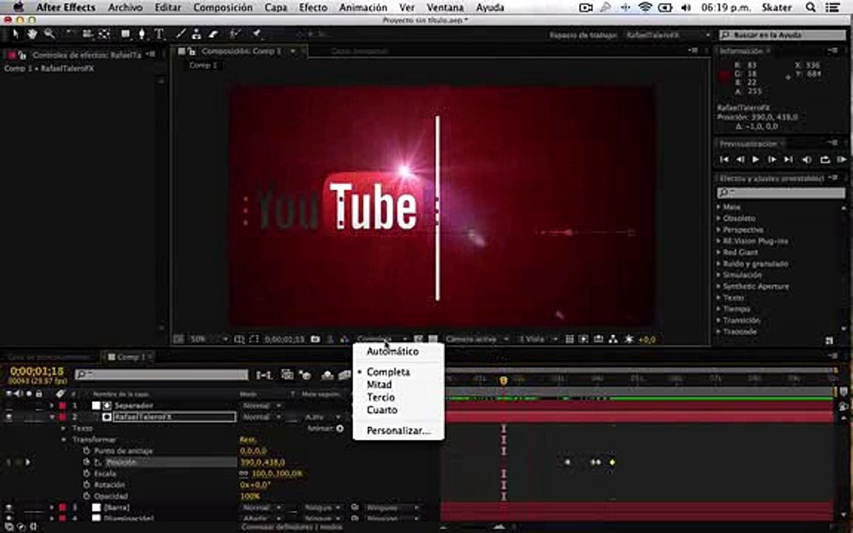Collapse the Transformar property group
The height and width of the screenshot is (533, 853).
tap(64, 440)
